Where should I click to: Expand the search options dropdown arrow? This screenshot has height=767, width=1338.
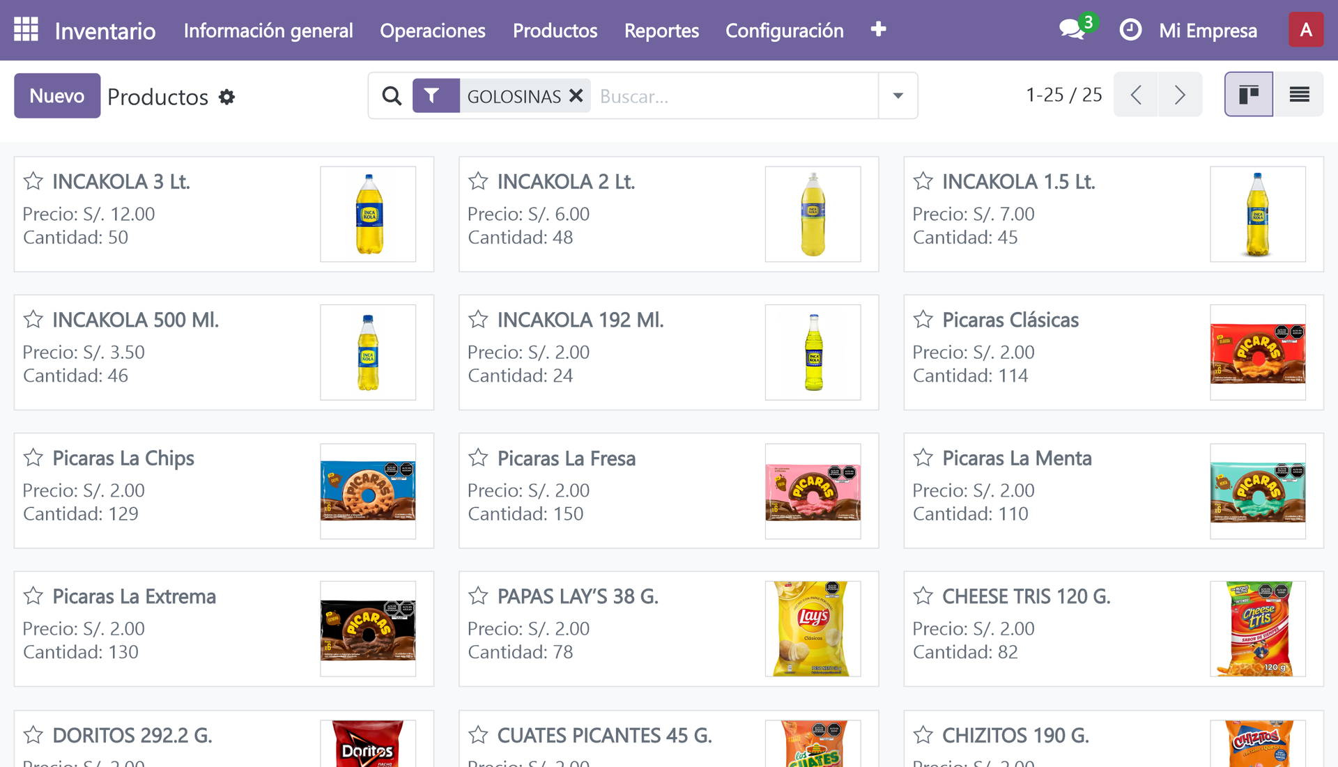898,96
